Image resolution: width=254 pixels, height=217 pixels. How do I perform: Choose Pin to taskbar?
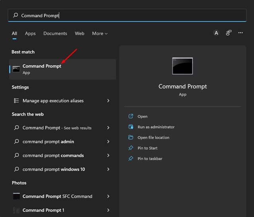(x=150, y=158)
